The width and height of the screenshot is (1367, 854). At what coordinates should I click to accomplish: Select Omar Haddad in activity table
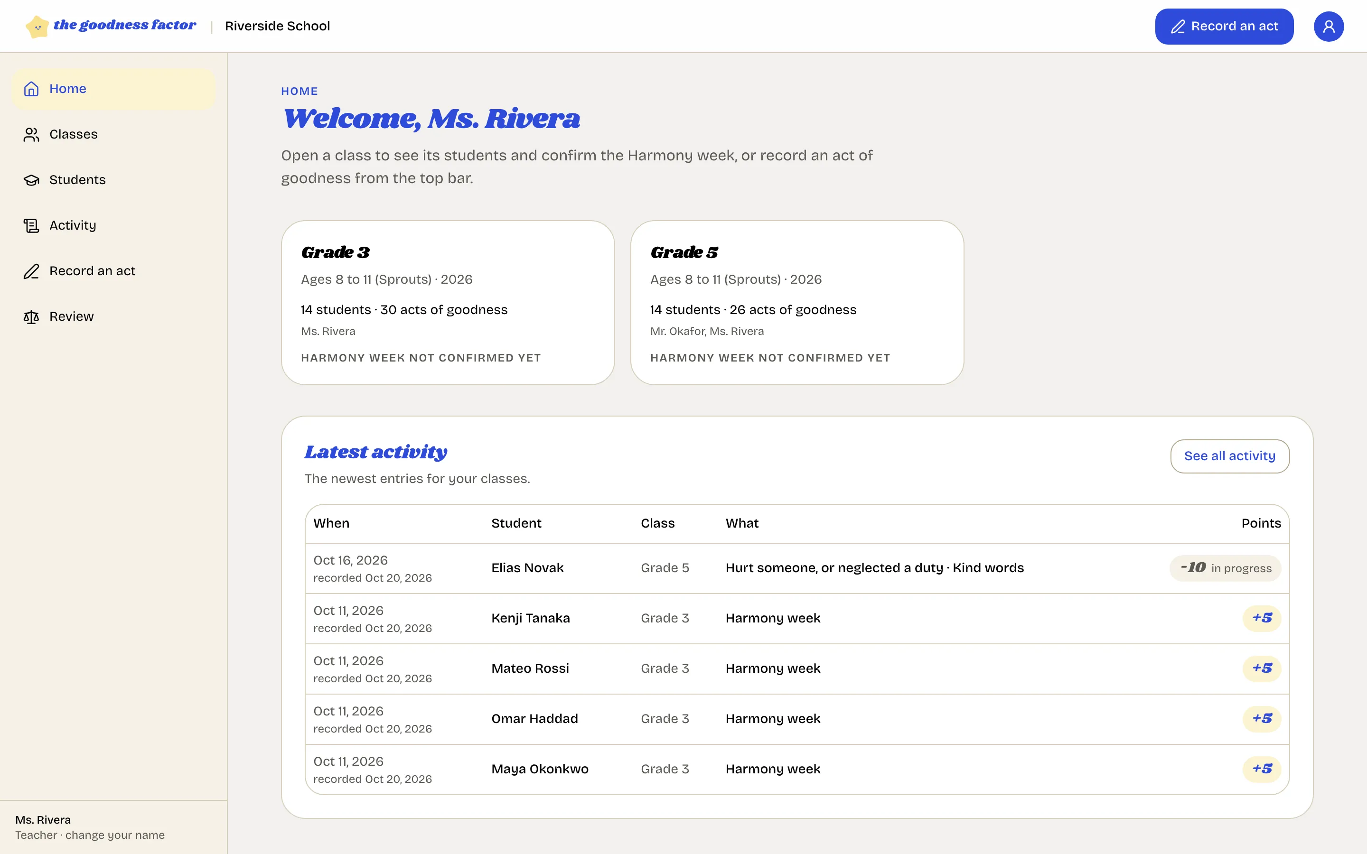coord(534,718)
